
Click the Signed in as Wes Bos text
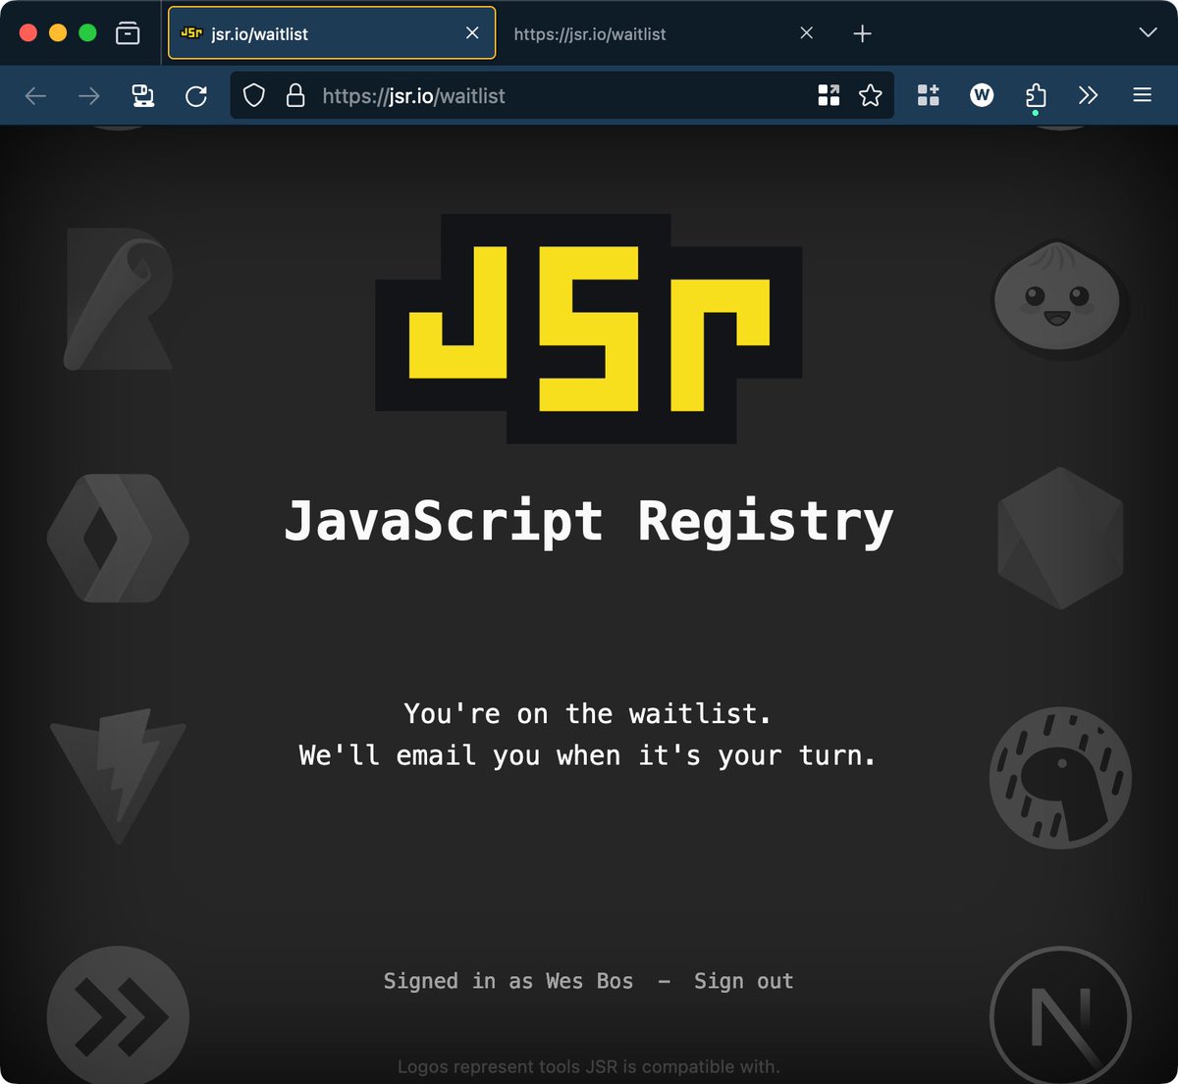(x=509, y=981)
